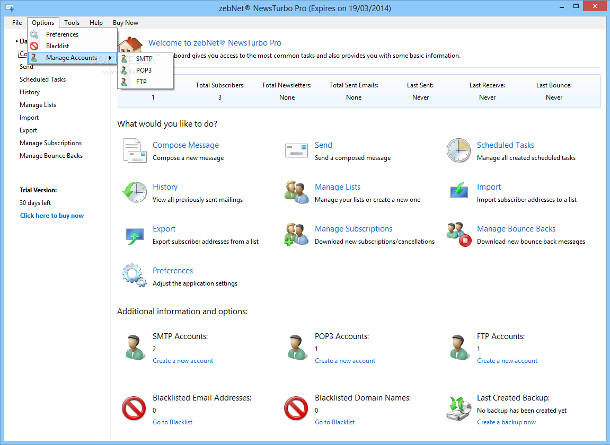Click the Blacklisted Domain Names prohibition icon
Screen dimensions: 610x445
[x=296, y=408]
